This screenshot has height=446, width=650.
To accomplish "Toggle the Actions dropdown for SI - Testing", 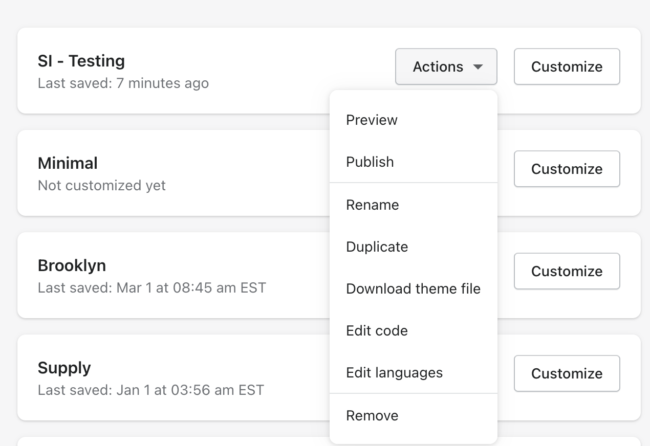I will (446, 66).
